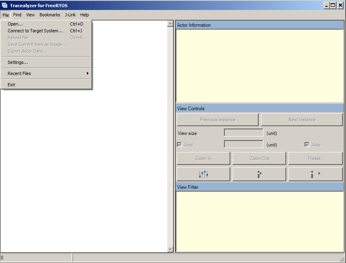This screenshot has height=263, width=346.
Task: Toggle the Auto checkbox
Action: point(307,145)
